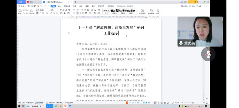This screenshot has width=239, height=108.
Task: Switch to the 插入 ribbon tab
Action: [59, 6]
